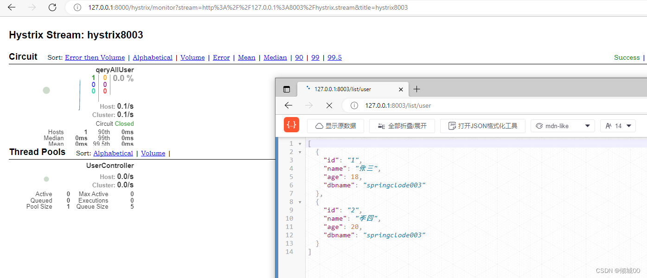
Task: Sort circuits by Volume
Action: [x=192, y=57]
